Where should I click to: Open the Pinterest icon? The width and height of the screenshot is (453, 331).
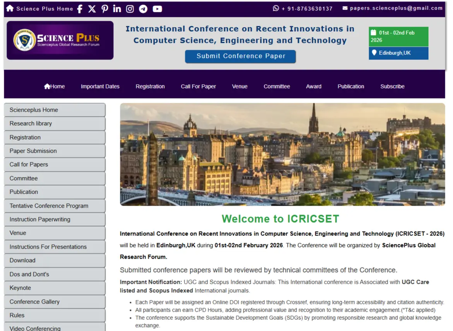[x=104, y=9]
